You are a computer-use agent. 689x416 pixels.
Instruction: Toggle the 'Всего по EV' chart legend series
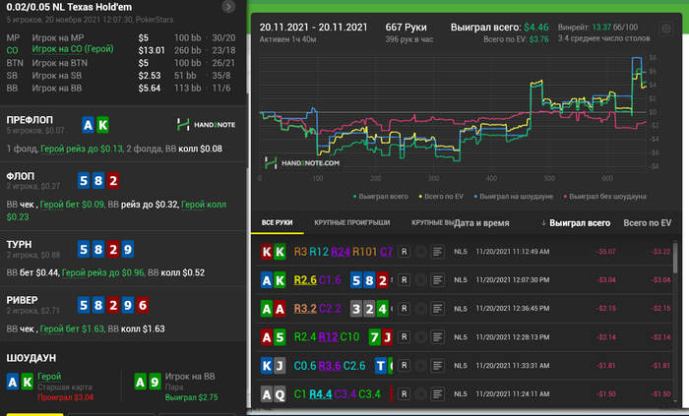441,196
